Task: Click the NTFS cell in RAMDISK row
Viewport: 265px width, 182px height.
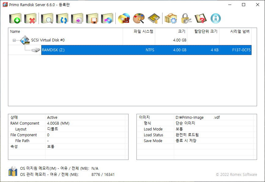Action: (150, 50)
